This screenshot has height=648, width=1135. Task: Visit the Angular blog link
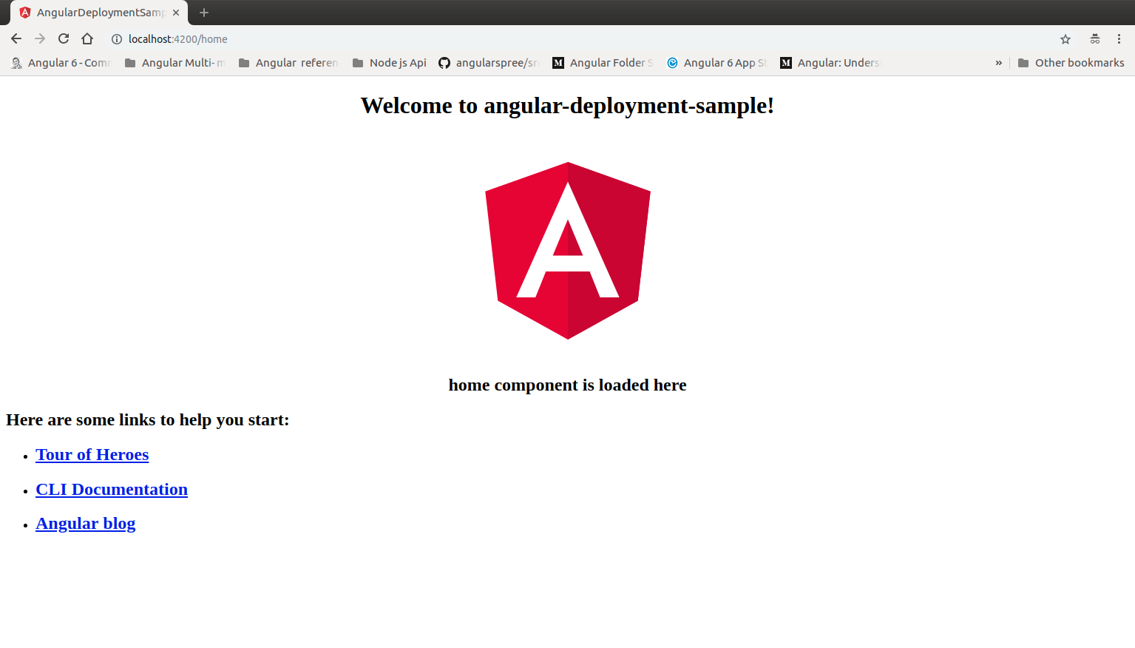coord(86,524)
